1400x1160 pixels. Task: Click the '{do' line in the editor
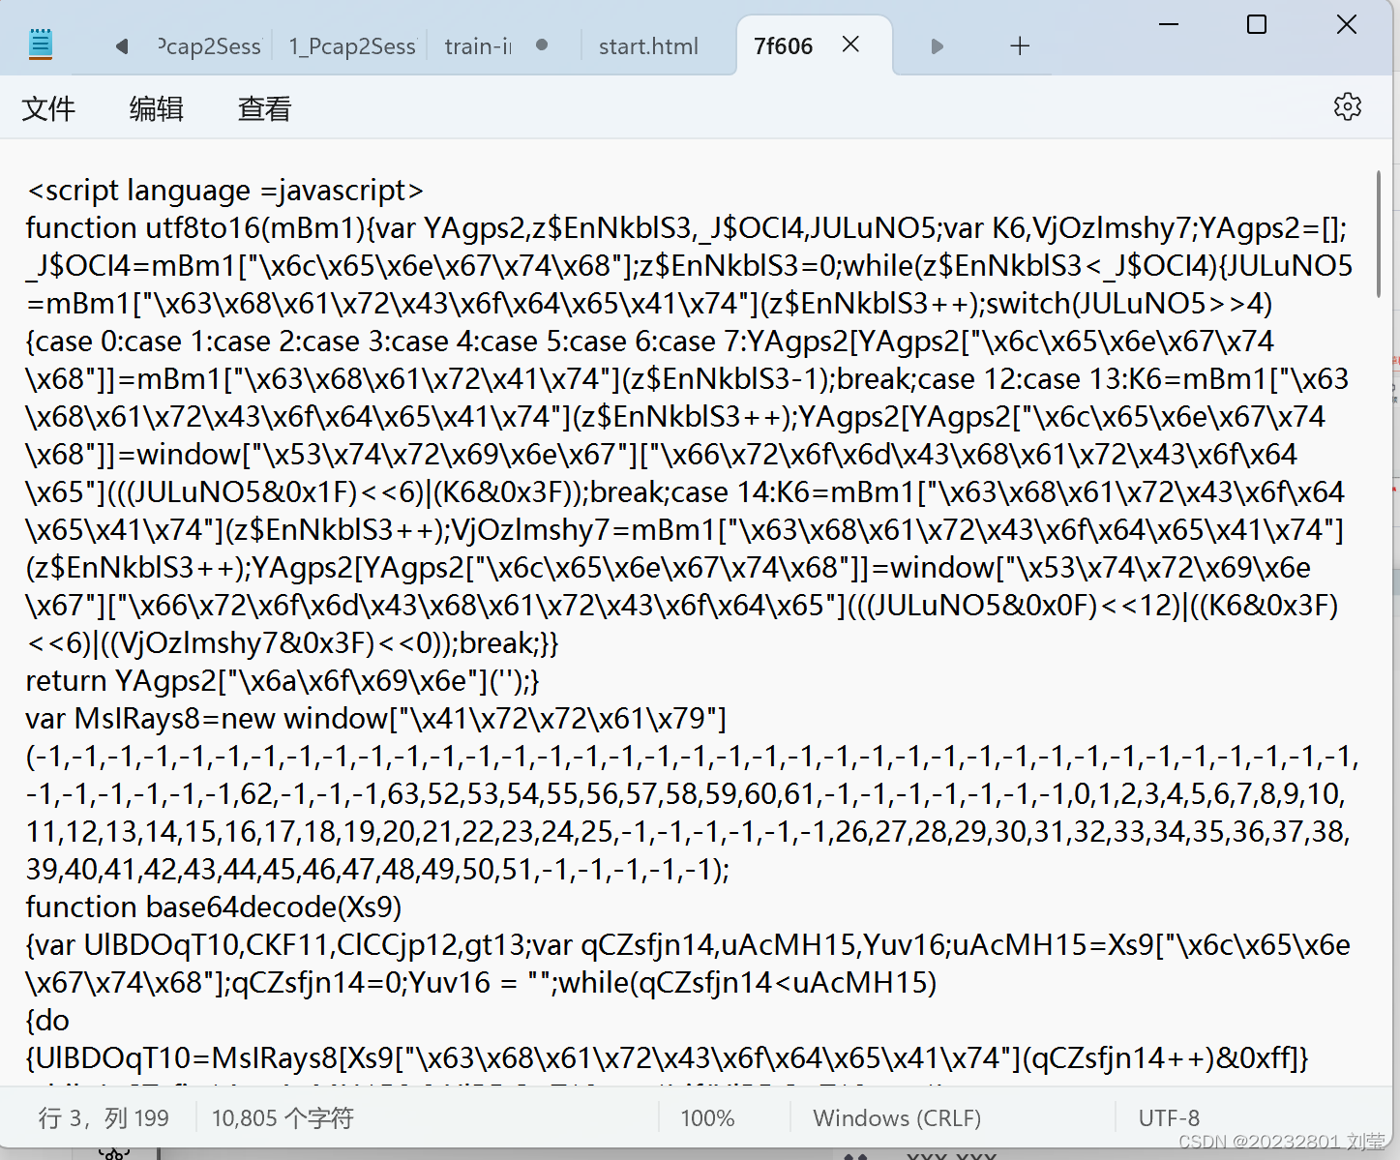[47, 1021]
